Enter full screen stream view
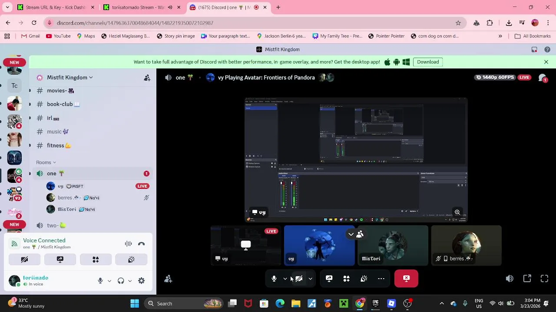The image size is (556, 312). [x=544, y=279]
